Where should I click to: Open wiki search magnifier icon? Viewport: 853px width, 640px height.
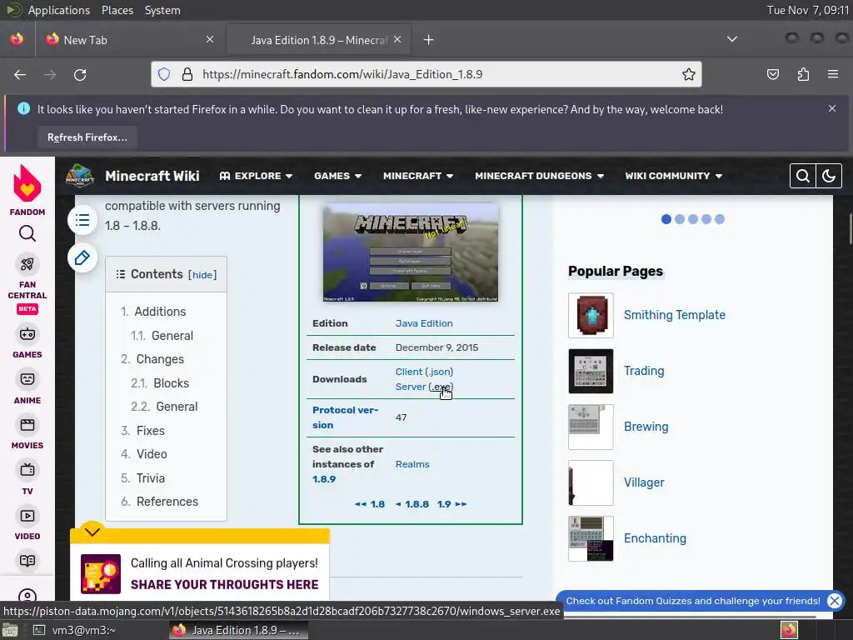(x=802, y=176)
